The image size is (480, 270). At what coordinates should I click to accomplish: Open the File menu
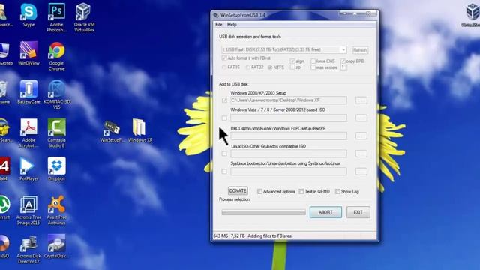[x=219, y=25]
